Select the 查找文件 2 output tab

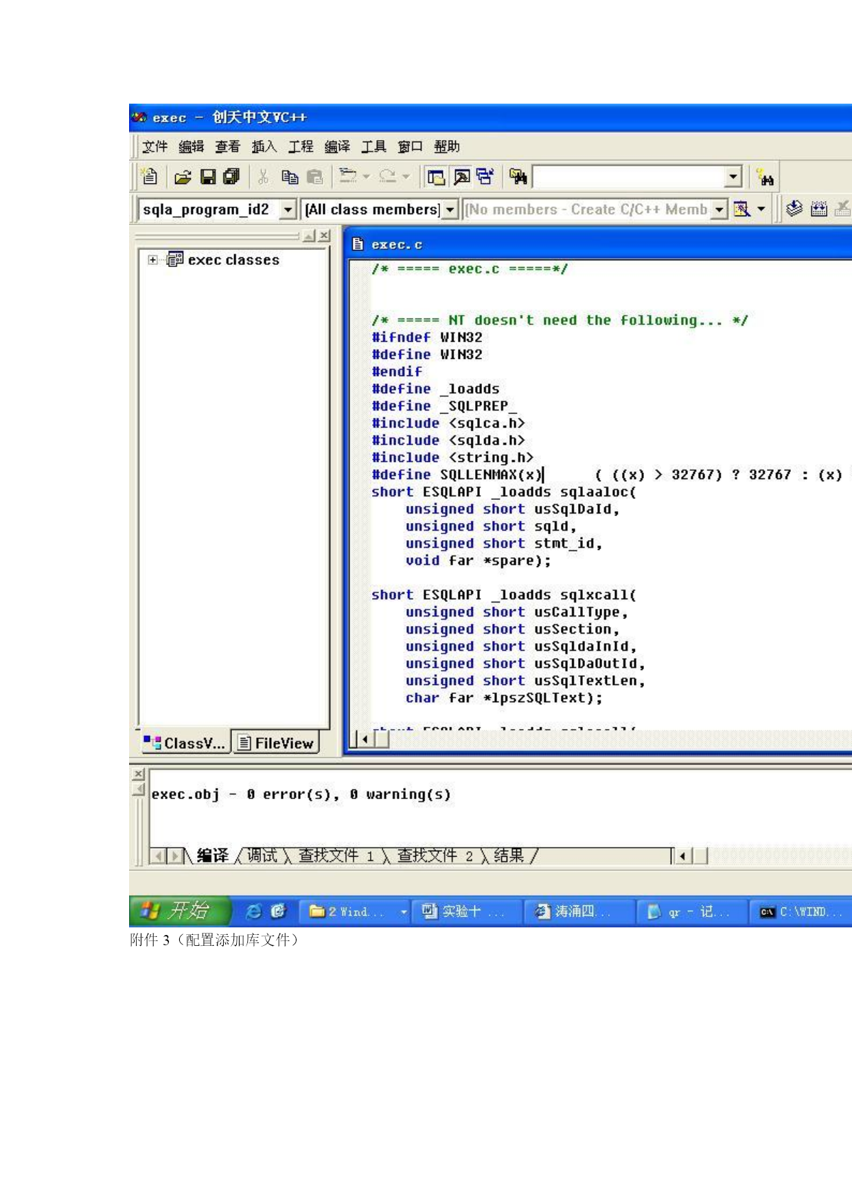coord(435,855)
